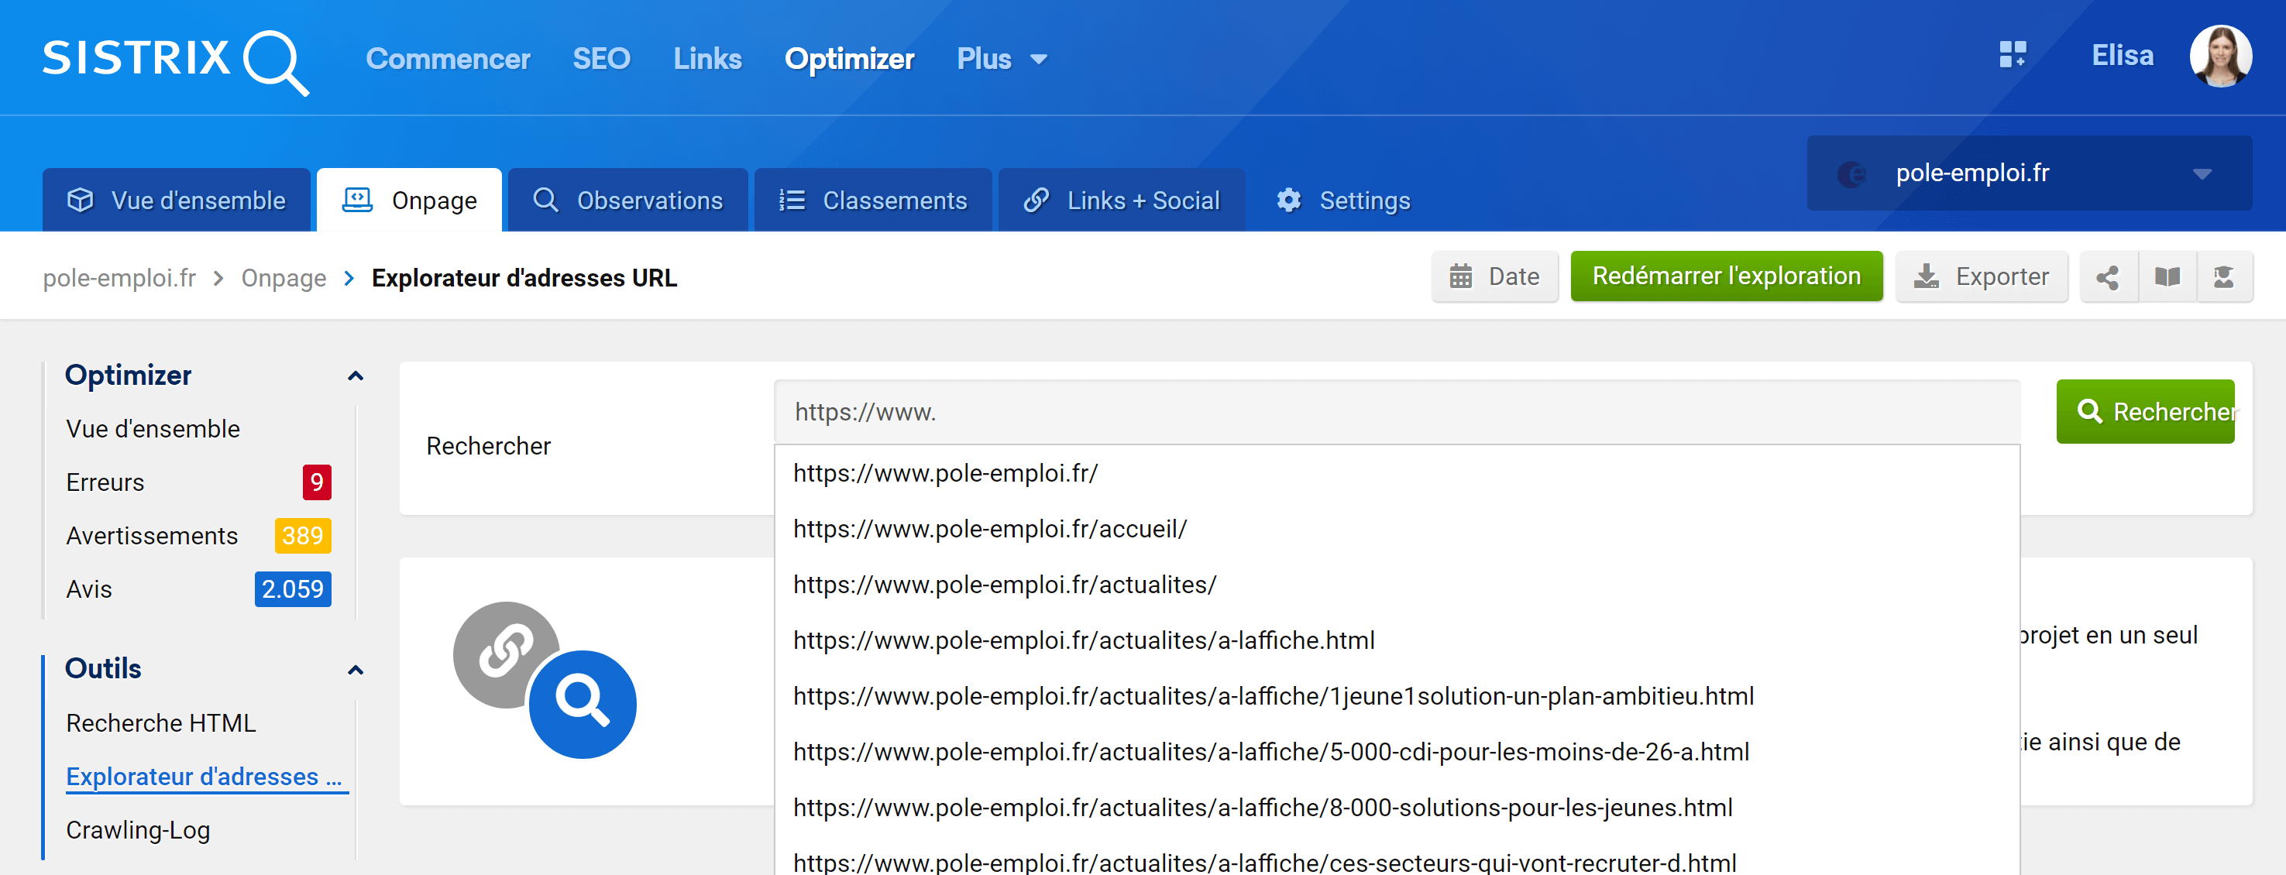Image resolution: width=2286 pixels, height=875 pixels.
Task: Open the Date picker button
Action: click(x=1494, y=277)
